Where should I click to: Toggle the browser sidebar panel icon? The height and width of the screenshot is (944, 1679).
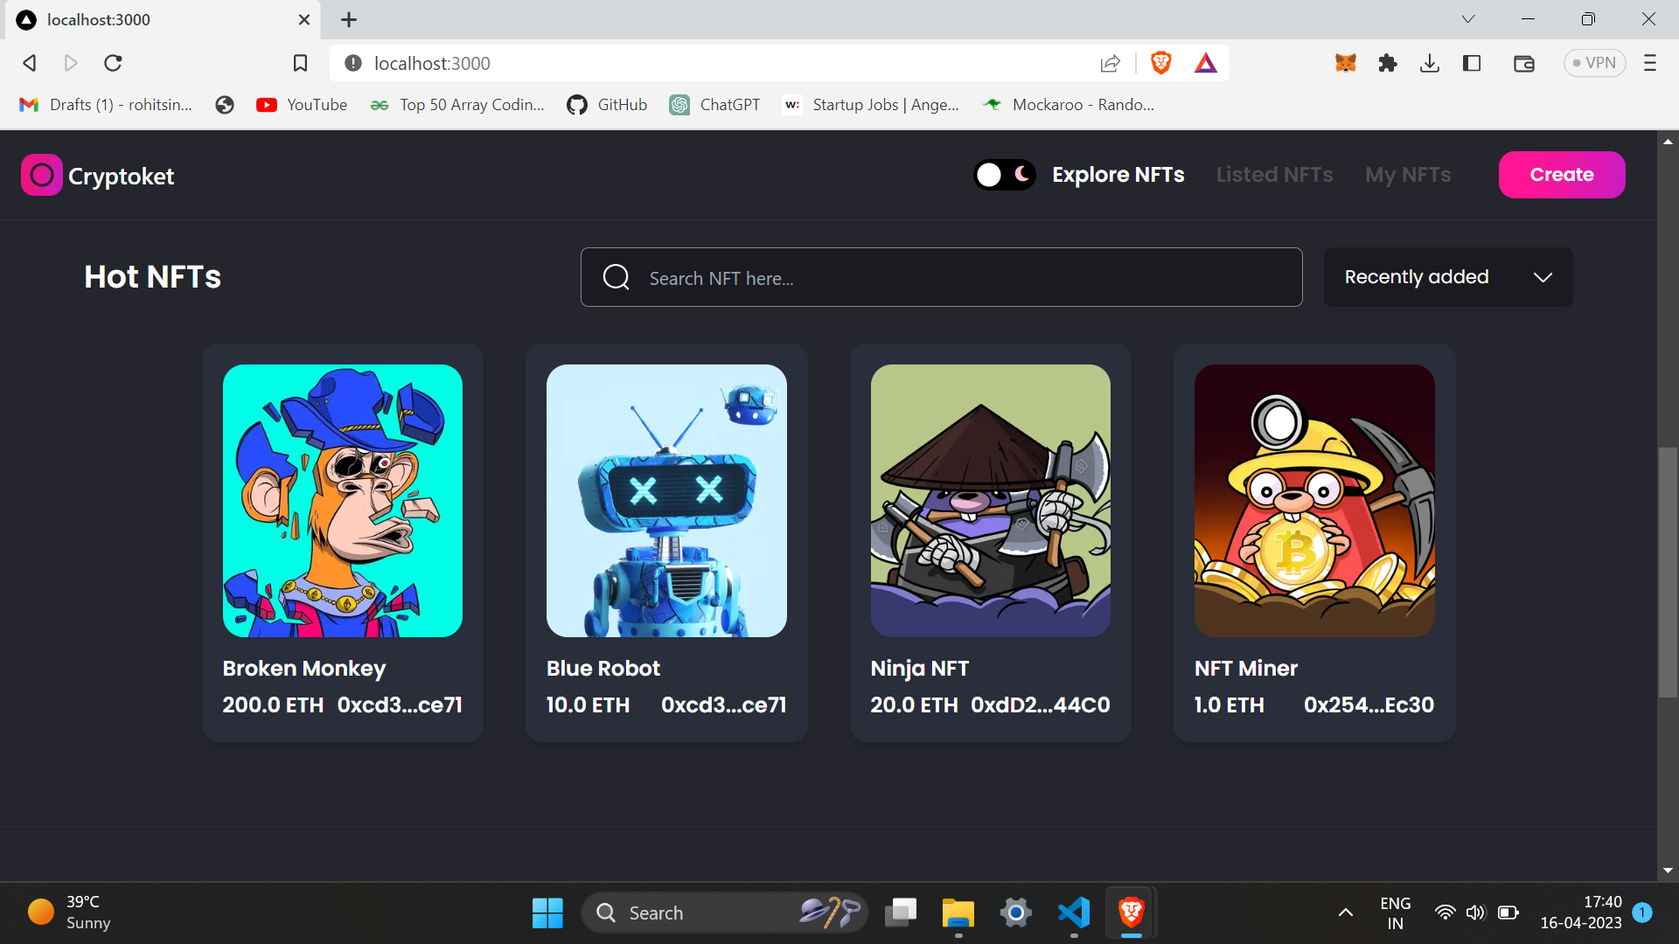coord(1472,63)
